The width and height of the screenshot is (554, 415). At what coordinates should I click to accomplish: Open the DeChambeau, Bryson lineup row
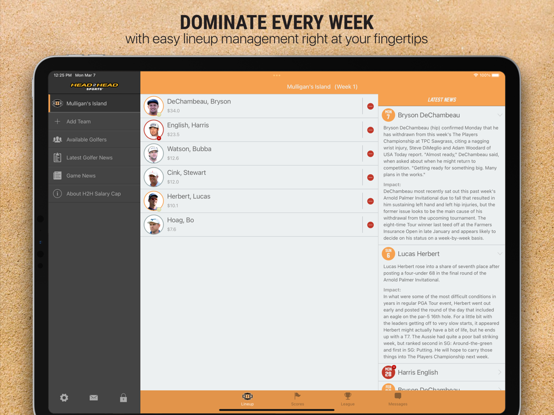click(x=259, y=106)
